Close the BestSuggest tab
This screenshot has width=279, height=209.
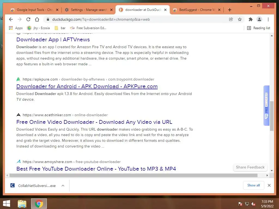(x=219, y=10)
